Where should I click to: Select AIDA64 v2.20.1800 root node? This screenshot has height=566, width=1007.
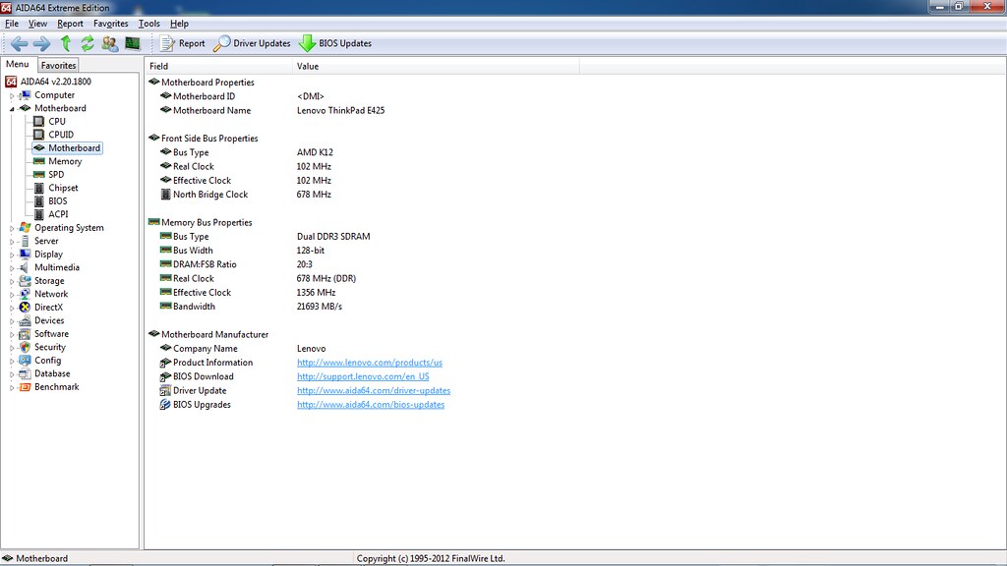coord(48,82)
